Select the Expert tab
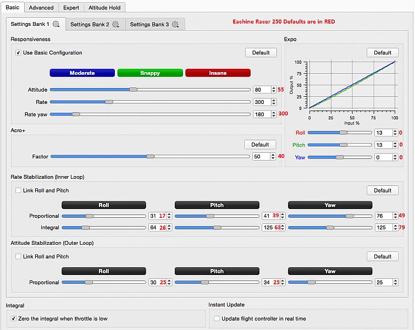The height and width of the screenshot is (330, 415). tap(71, 8)
